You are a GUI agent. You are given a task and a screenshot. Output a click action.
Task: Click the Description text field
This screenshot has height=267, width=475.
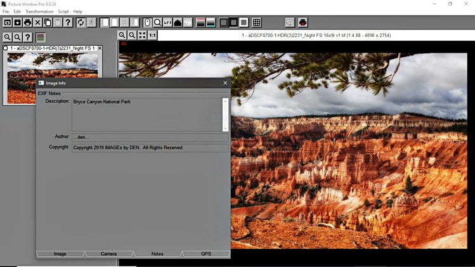146,114
